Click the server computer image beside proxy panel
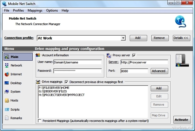This screenshot has width=195, height=131. click(182, 60)
